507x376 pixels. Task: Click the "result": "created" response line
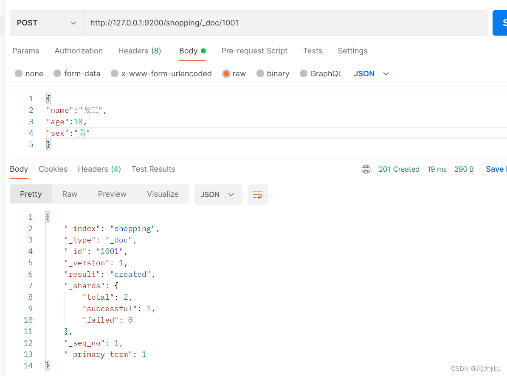pos(110,274)
